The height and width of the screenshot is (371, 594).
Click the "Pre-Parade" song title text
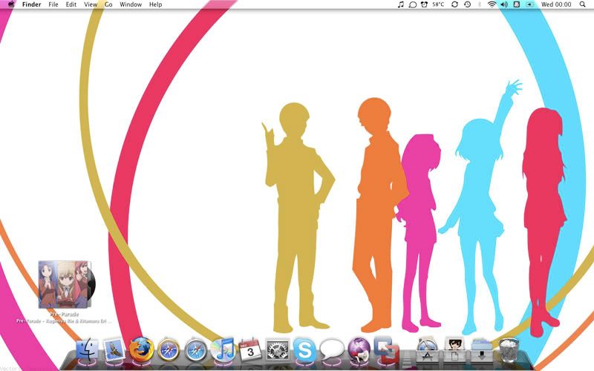tap(65, 314)
